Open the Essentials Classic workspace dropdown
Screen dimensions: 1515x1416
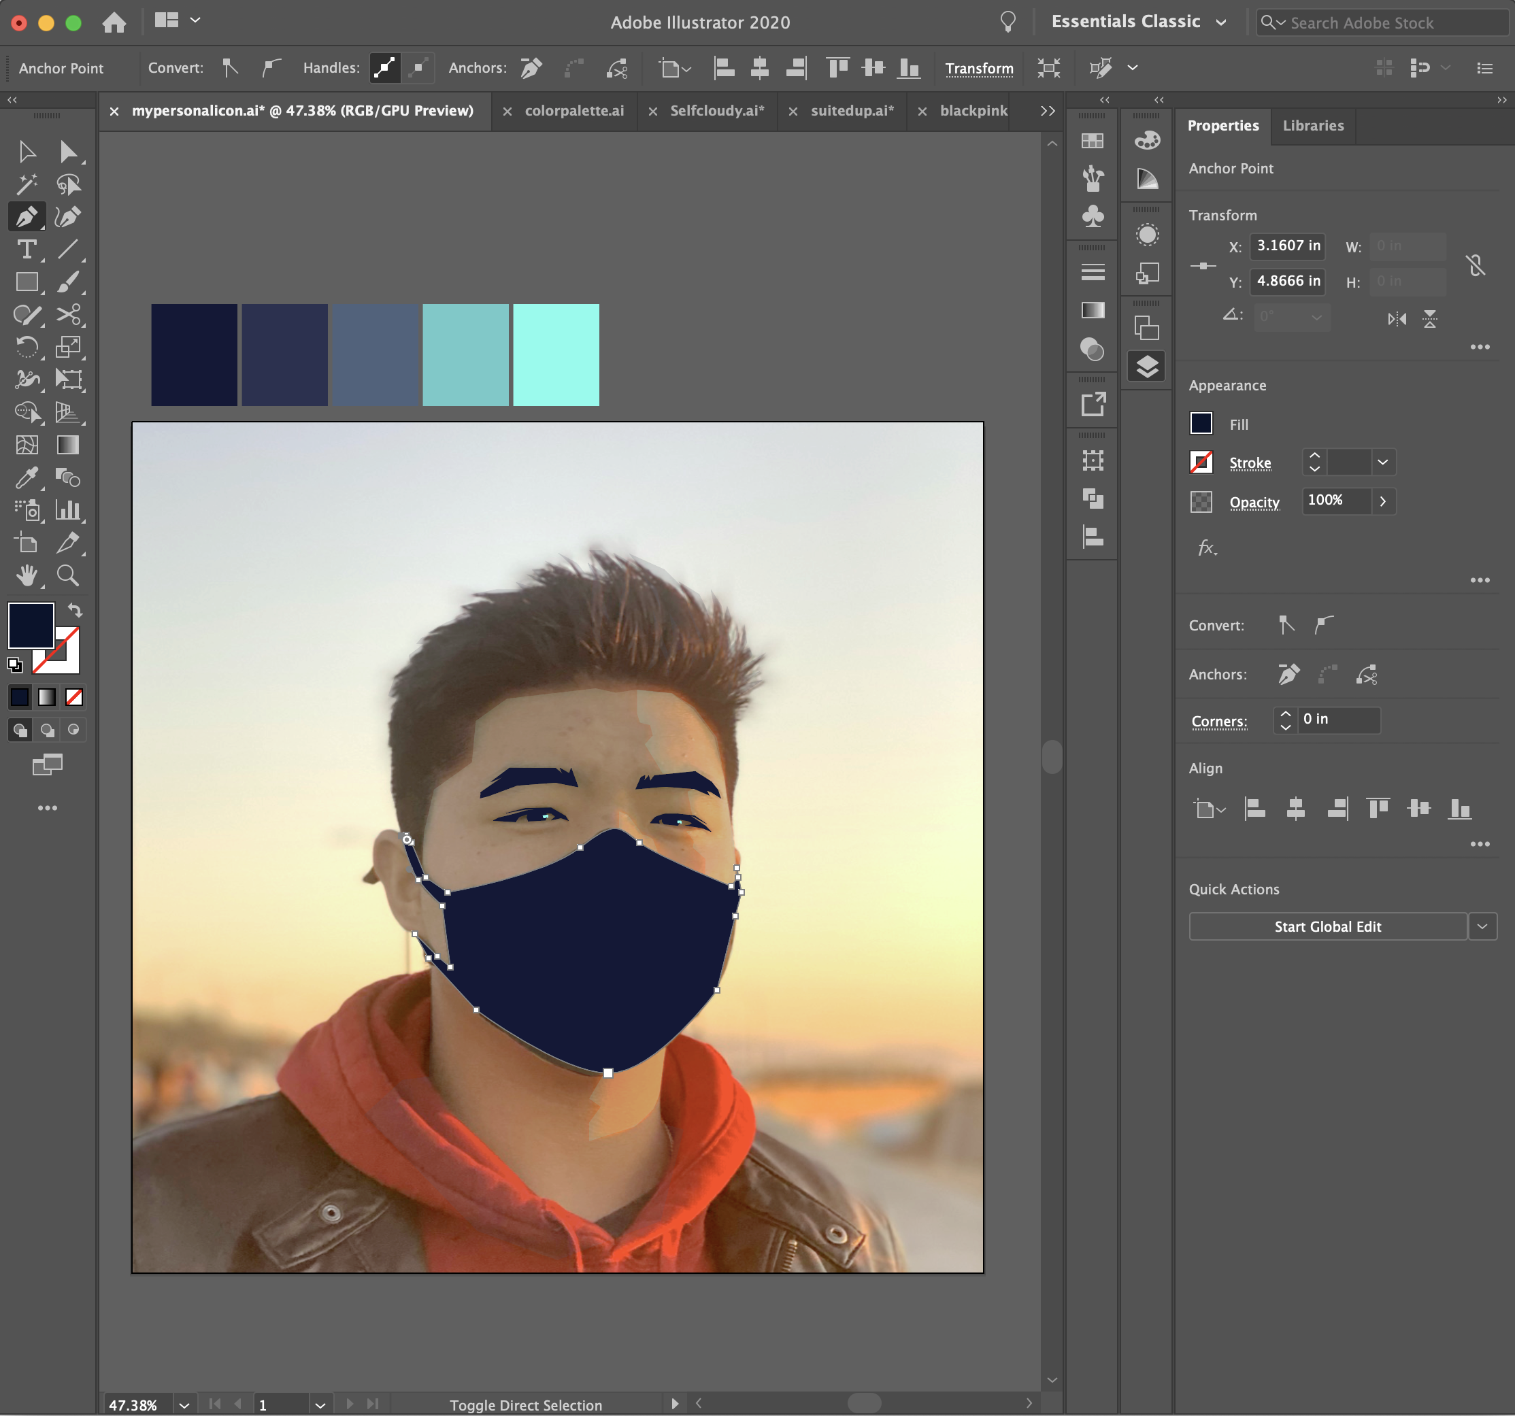click(1139, 22)
